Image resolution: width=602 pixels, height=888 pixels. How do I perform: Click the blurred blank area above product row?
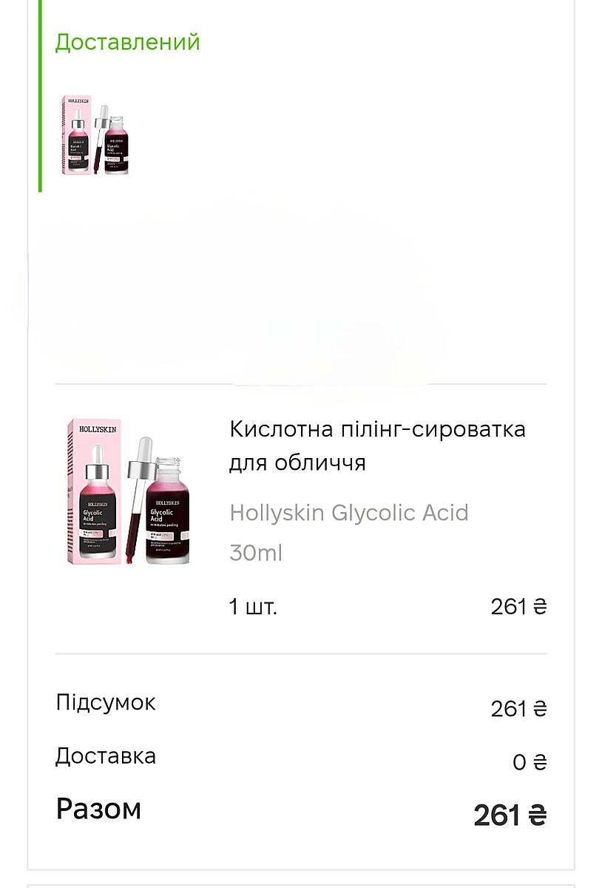[244, 296]
